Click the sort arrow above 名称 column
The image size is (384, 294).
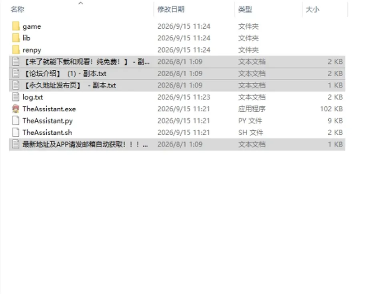pyautogui.click(x=80, y=3)
